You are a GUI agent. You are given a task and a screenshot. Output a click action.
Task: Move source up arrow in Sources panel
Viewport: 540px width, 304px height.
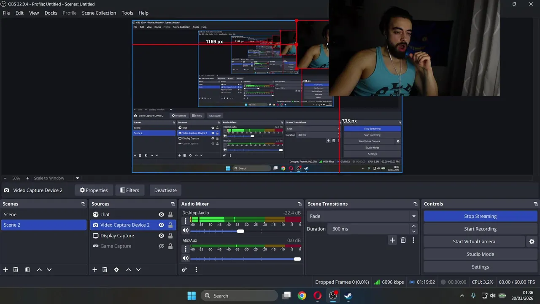coord(128,269)
